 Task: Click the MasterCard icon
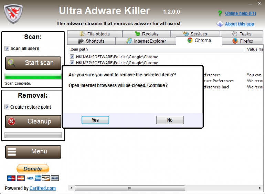pyautogui.click(x=21, y=178)
